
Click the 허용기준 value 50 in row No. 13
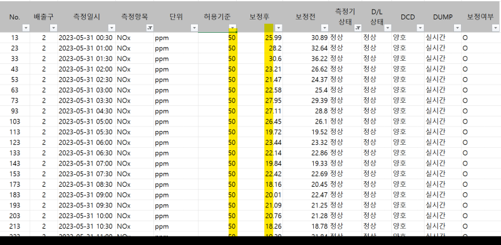point(217,38)
